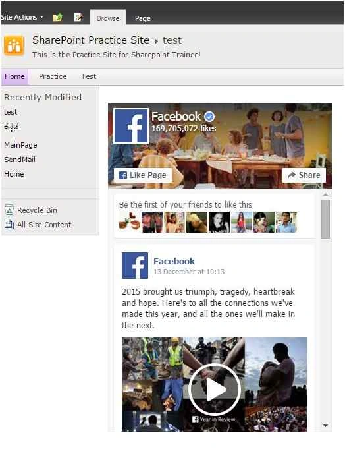Click the Navigate Up folder icon
Screen dimensions: 345x468
pos(57,17)
